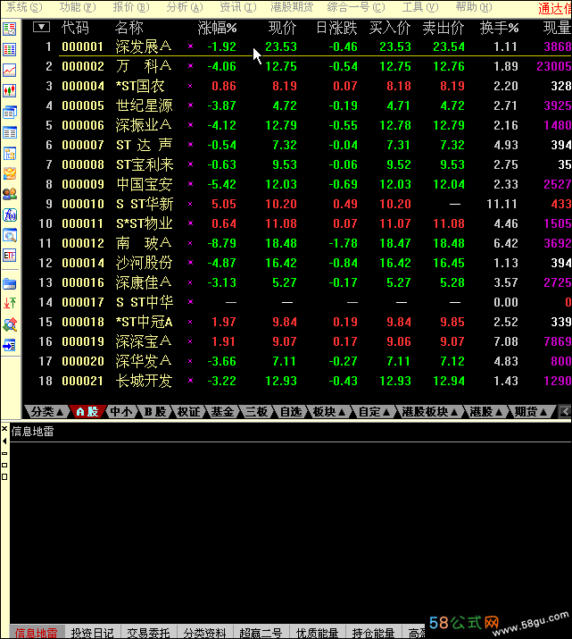Select stock code 000012
The width and height of the screenshot is (572, 639).
[83, 243]
